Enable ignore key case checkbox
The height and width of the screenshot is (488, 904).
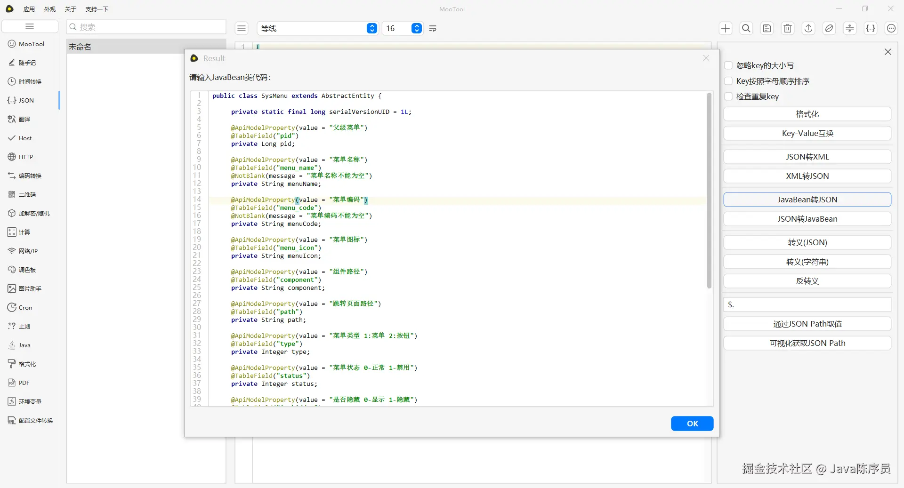click(728, 65)
